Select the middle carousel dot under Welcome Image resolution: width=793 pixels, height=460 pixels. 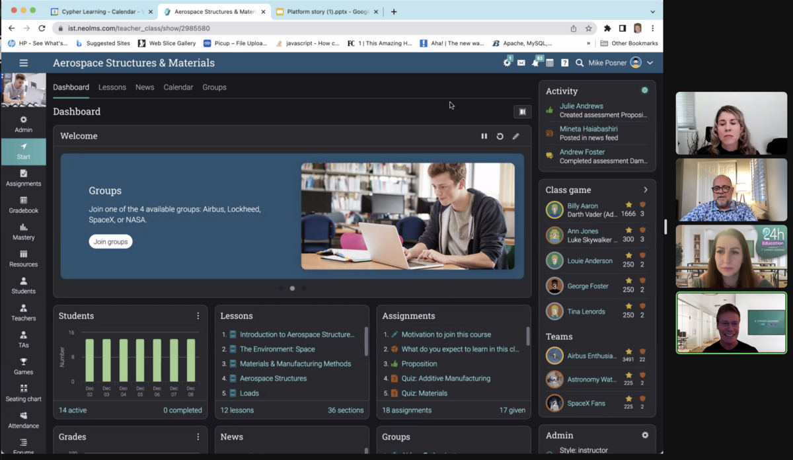(292, 288)
